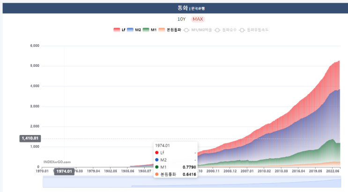Click the 1974.01 x-axis pointer label
Image resolution: width=348 pixels, height=192 pixels.
click(64, 171)
